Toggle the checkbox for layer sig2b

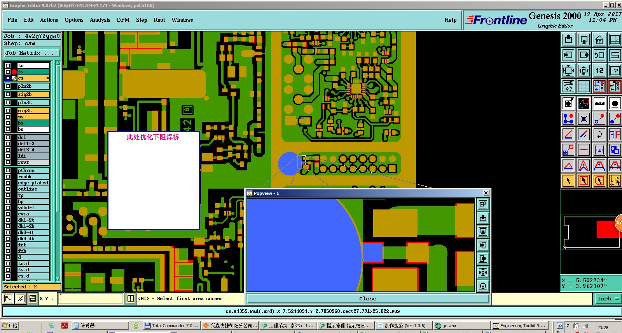click(8, 94)
